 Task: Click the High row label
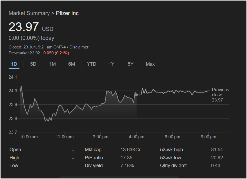tap(14, 158)
